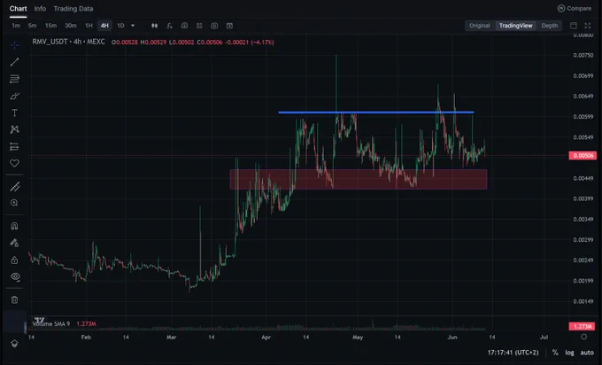Select the trend line drawing tool
The width and height of the screenshot is (602, 365).
tap(14, 62)
